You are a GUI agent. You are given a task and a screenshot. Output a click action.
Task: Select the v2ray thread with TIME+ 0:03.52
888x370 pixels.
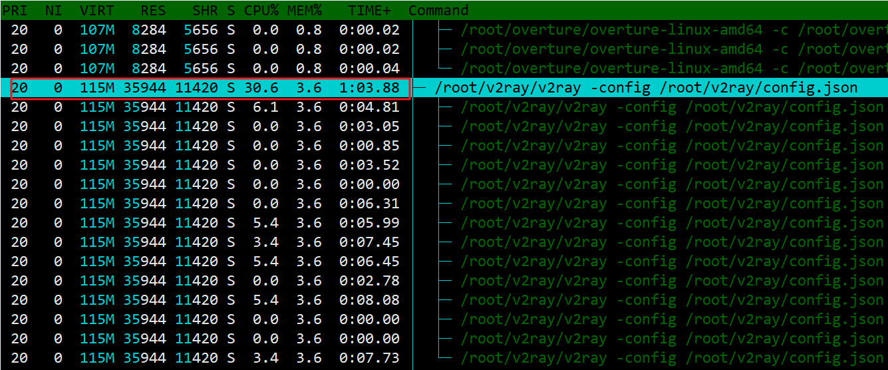coord(444,165)
